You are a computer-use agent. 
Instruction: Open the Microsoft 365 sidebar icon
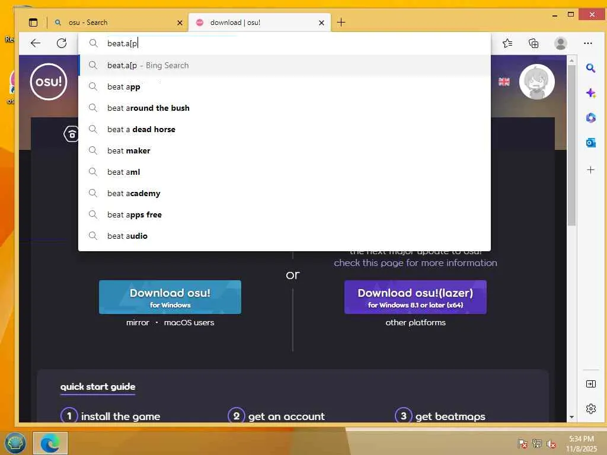pos(590,118)
